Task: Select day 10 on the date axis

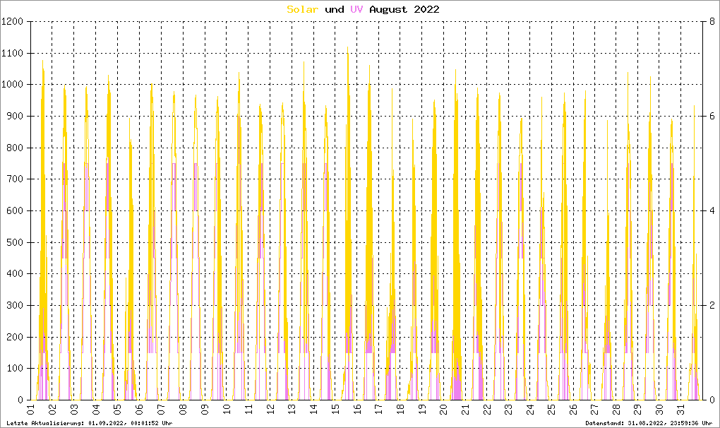Action: point(226,410)
